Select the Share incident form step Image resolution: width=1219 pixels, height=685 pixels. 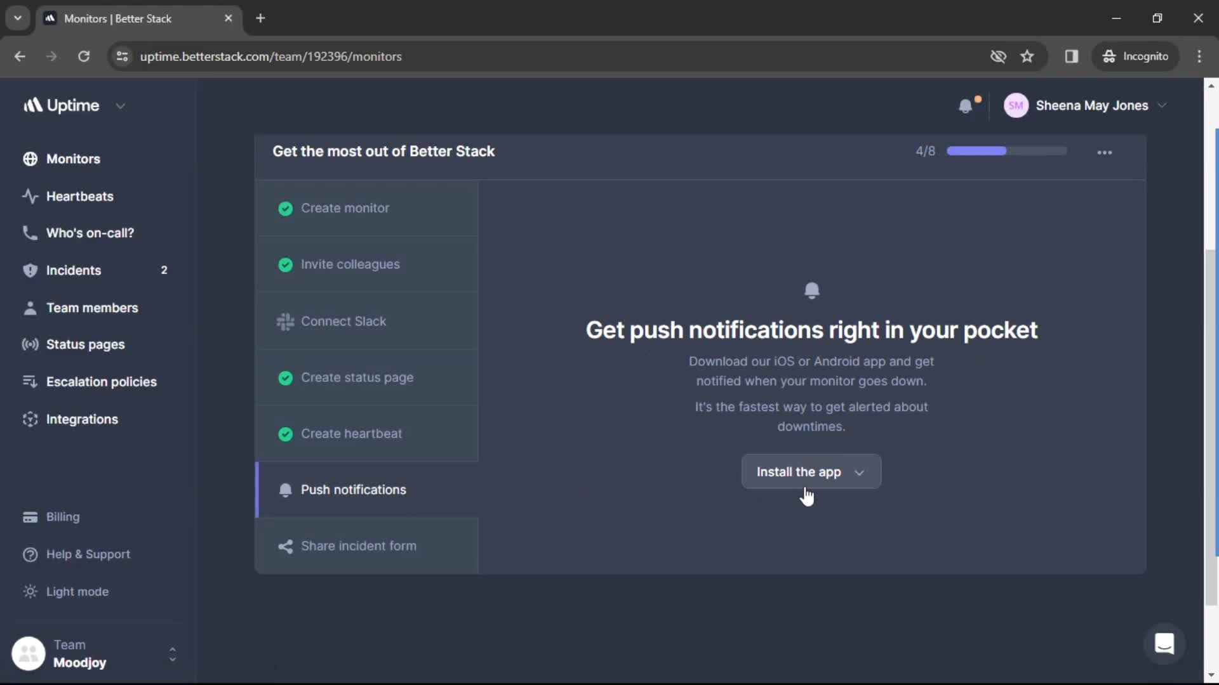367,546
